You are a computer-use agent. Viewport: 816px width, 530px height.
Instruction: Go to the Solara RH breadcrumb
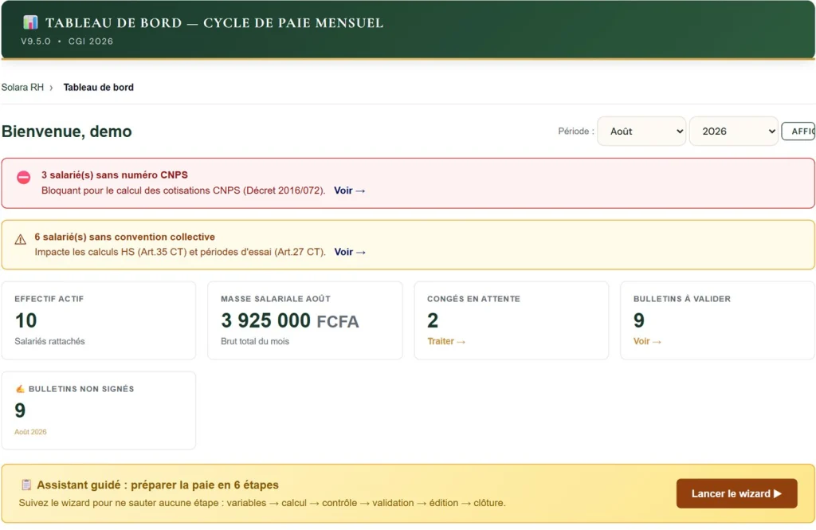click(22, 88)
